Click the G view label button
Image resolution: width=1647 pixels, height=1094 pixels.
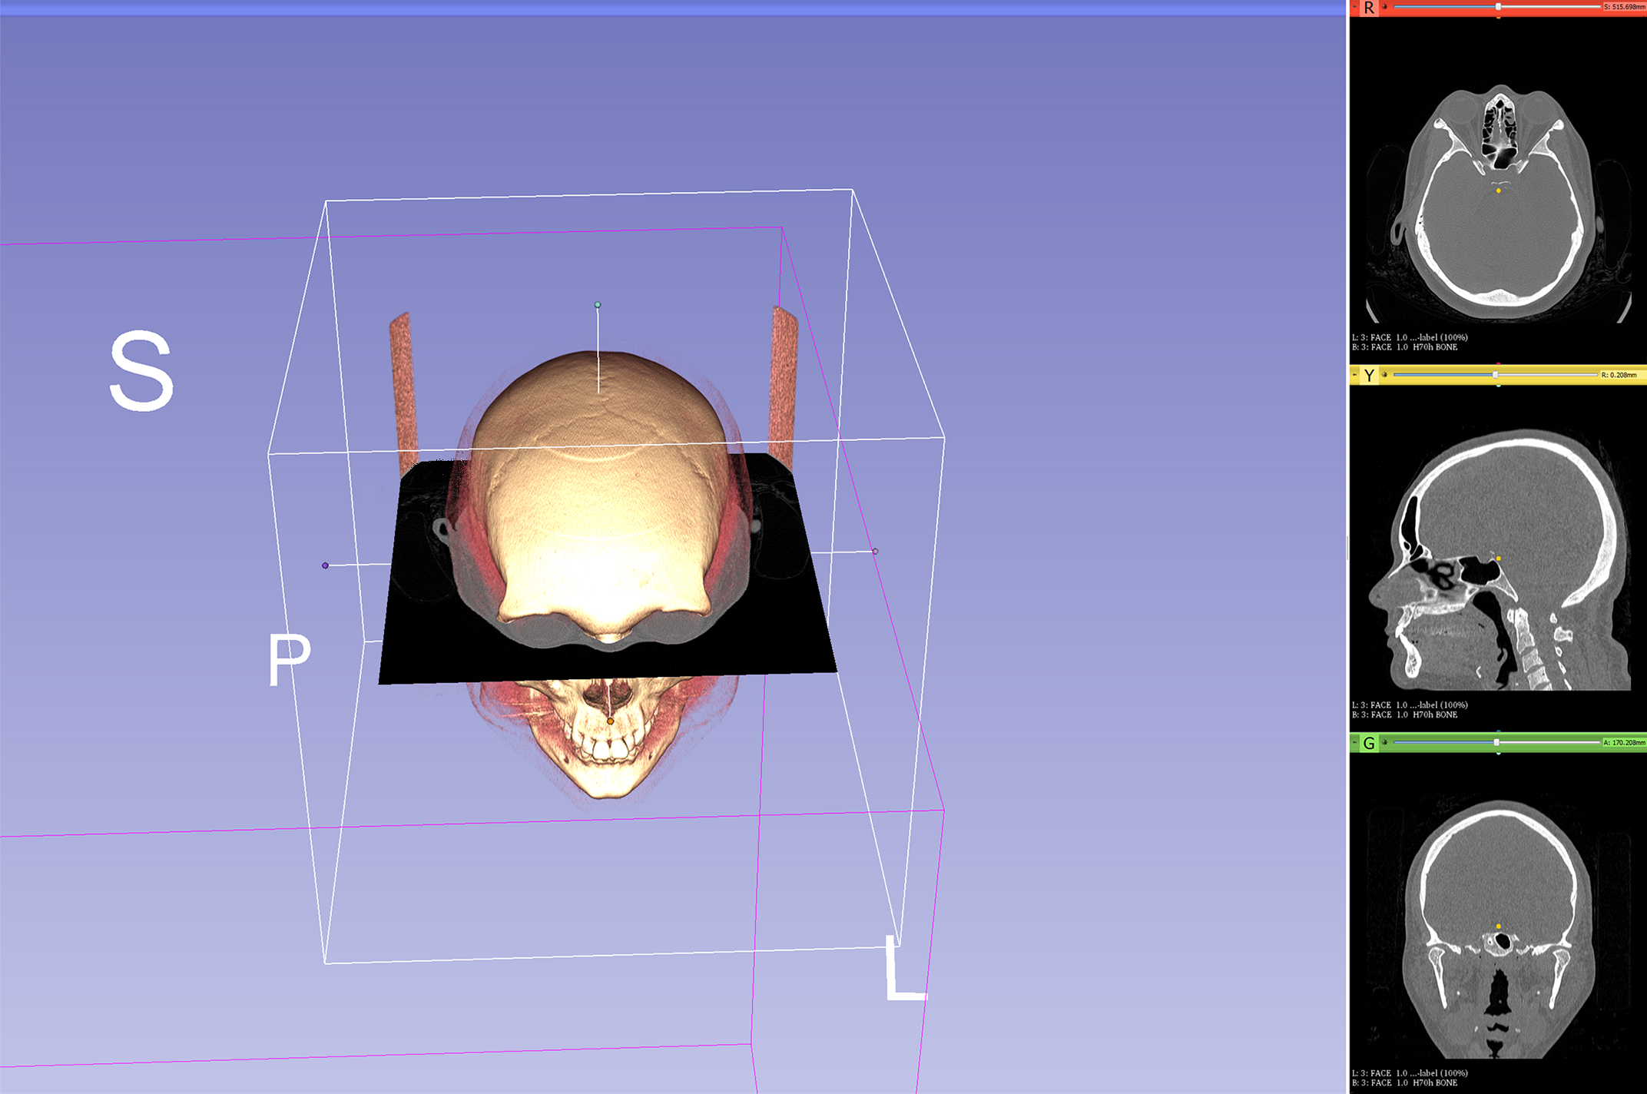[x=1369, y=744]
